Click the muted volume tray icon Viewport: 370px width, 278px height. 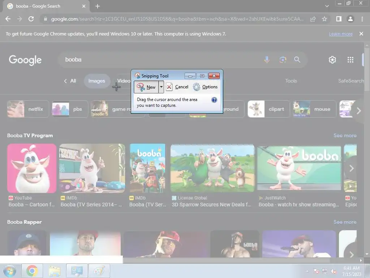[x=334, y=271]
